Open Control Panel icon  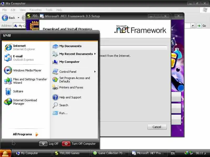pos(55,72)
